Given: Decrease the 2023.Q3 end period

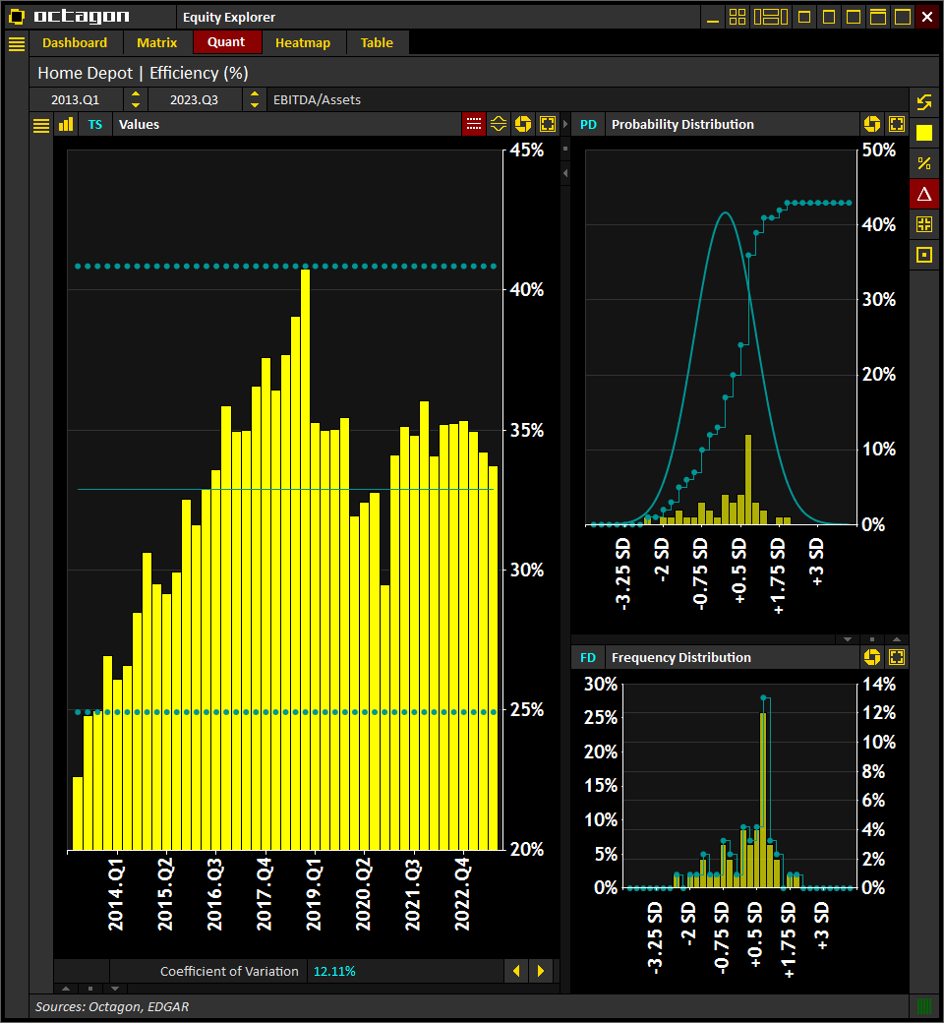Looking at the screenshot, I should [x=255, y=104].
